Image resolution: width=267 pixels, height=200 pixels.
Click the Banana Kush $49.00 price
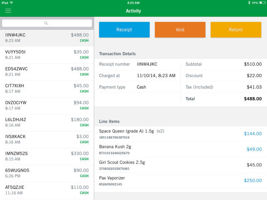coord(254,149)
